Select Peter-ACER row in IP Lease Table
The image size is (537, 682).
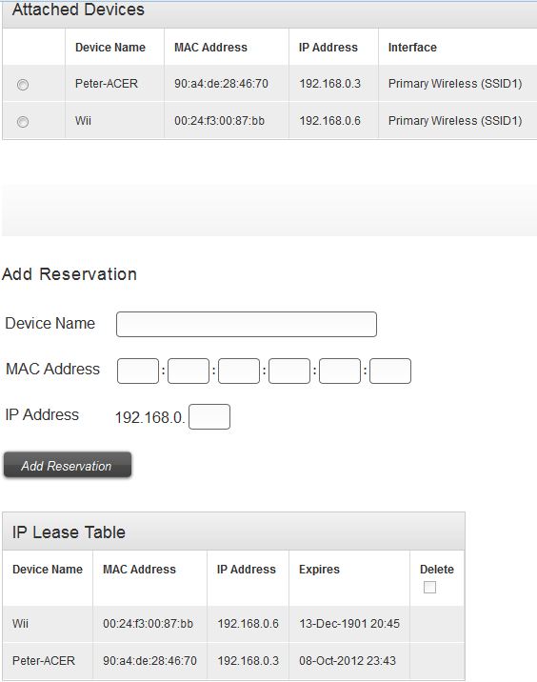233,661
